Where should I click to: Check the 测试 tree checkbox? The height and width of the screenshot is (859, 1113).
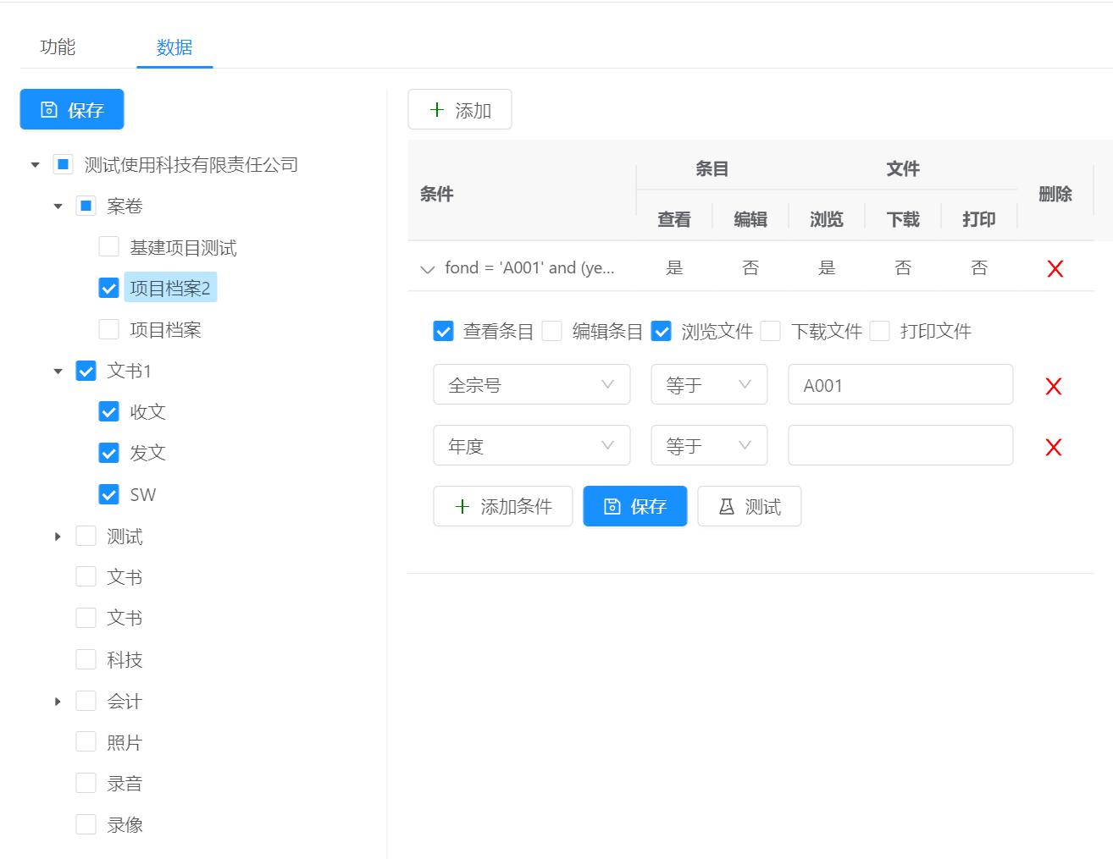point(86,536)
